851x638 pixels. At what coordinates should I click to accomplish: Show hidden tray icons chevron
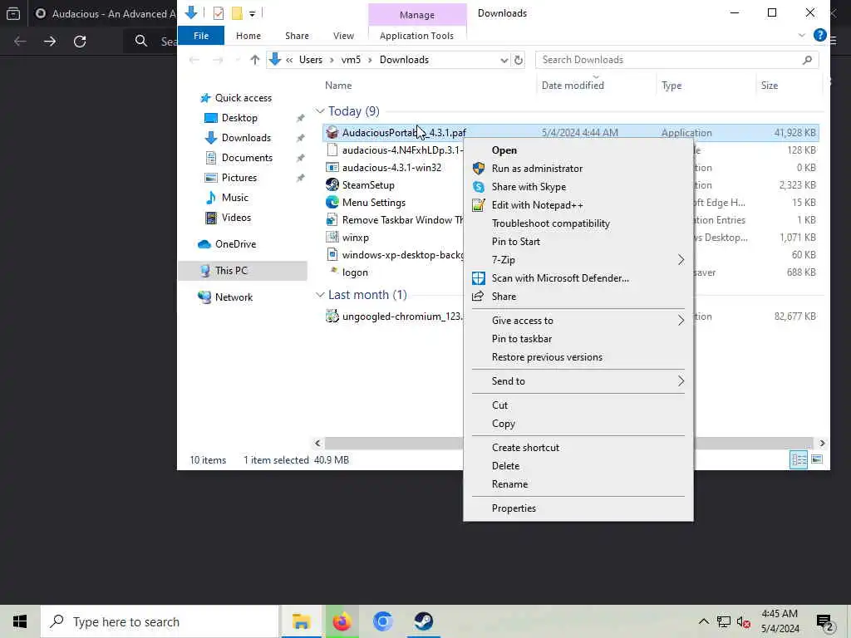point(703,621)
